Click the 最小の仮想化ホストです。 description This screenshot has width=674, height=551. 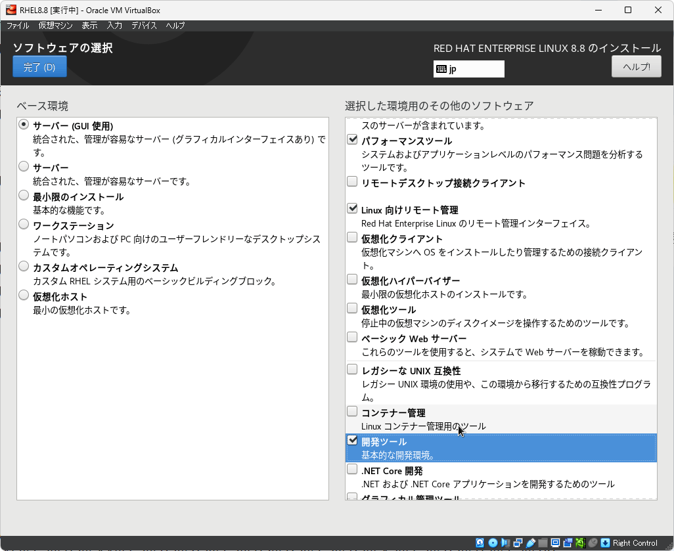(82, 311)
